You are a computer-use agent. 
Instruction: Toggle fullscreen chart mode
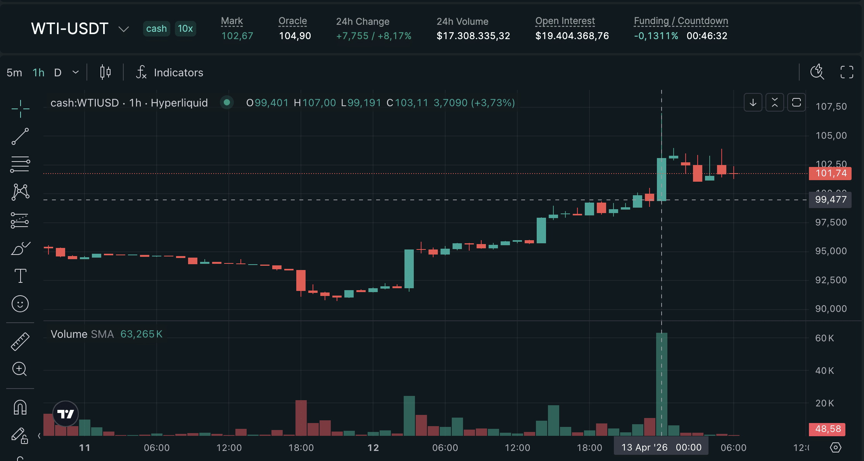(847, 72)
